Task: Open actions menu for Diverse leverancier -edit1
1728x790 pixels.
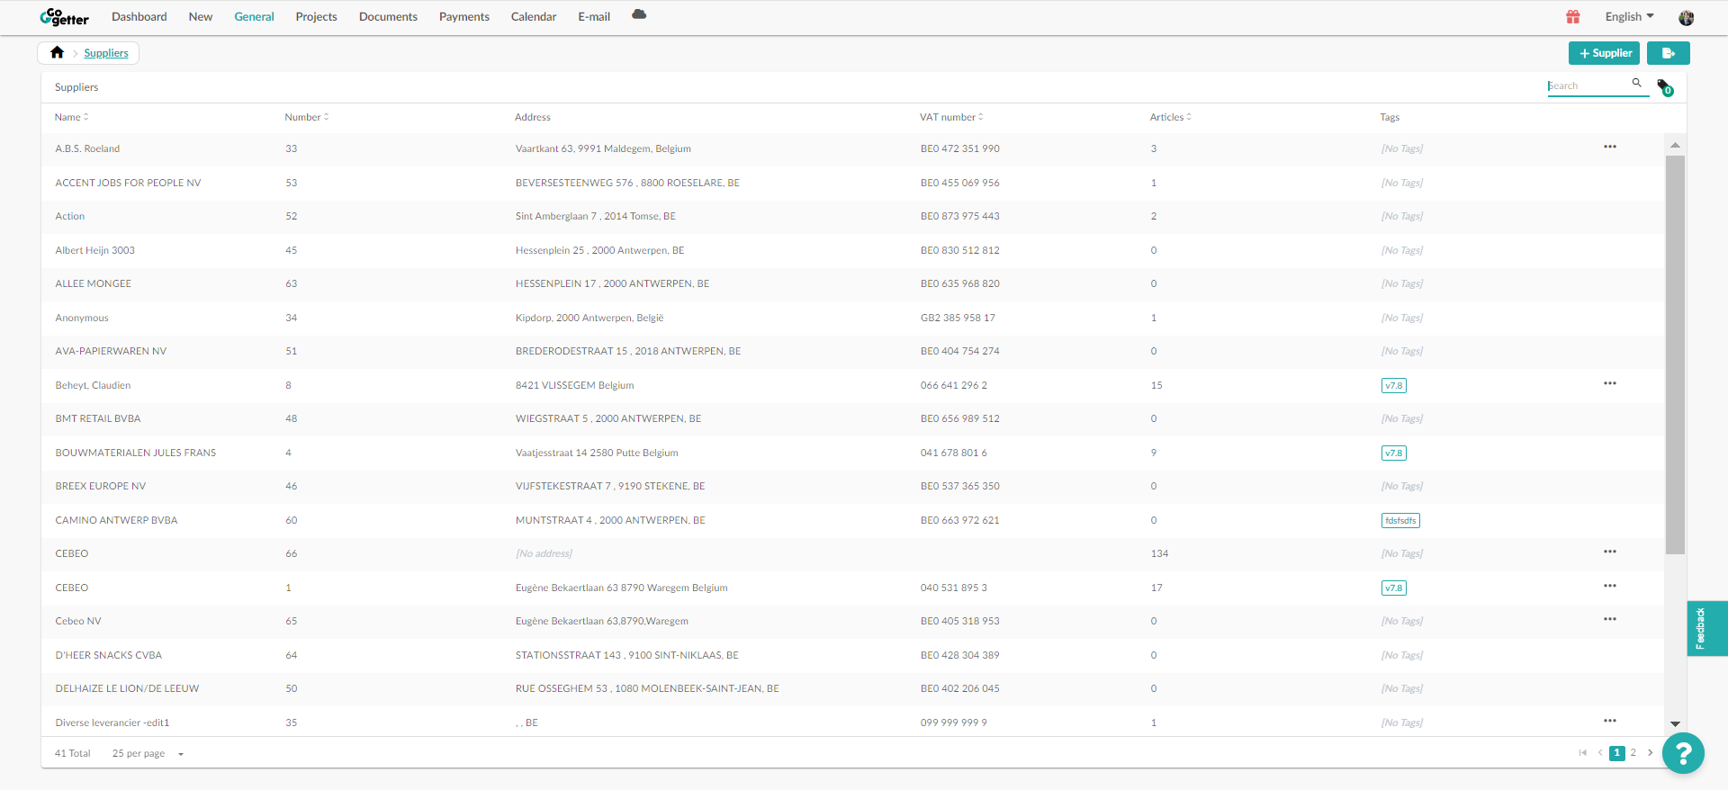Action: click(1610, 721)
